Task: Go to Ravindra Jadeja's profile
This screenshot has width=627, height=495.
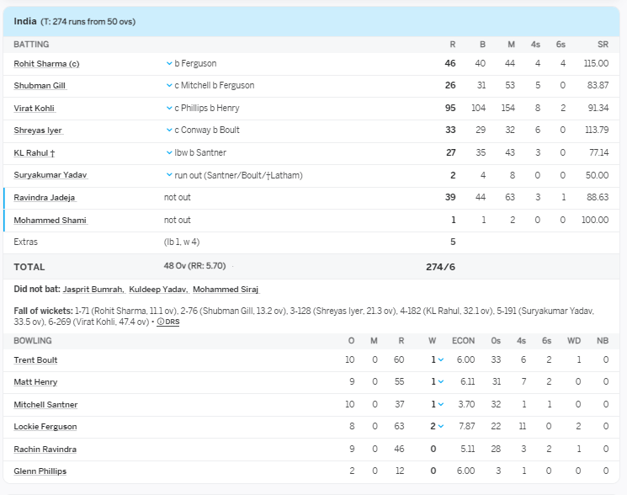Action: coord(45,198)
